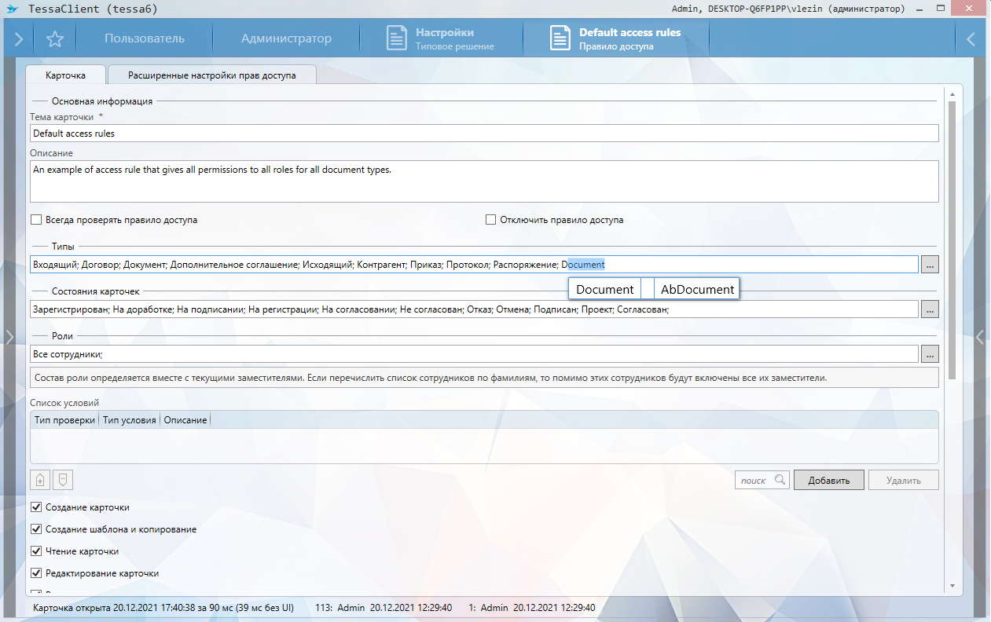Open the right panel with top-right chevron
Viewport: 991px width, 622px height.
pos(971,38)
